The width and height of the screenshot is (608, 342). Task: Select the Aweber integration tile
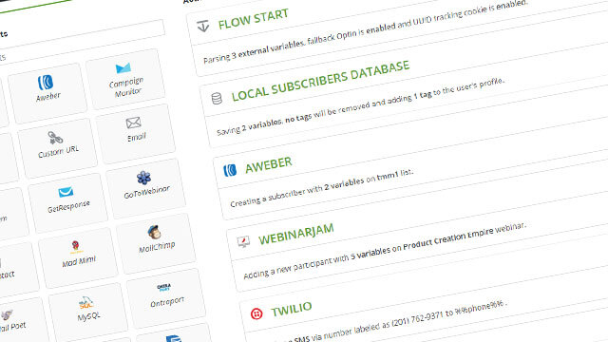pyautogui.click(x=47, y=93)
